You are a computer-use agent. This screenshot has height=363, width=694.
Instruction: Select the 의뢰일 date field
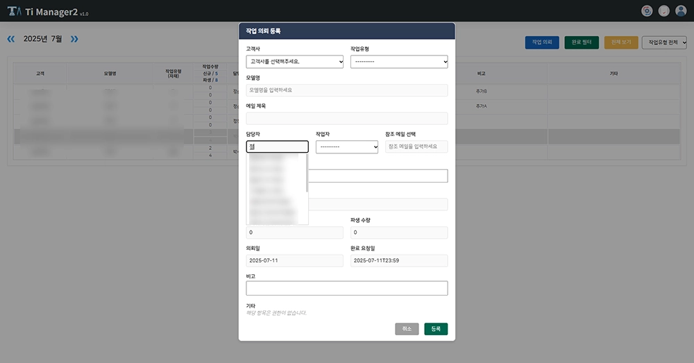click(295, 260)
